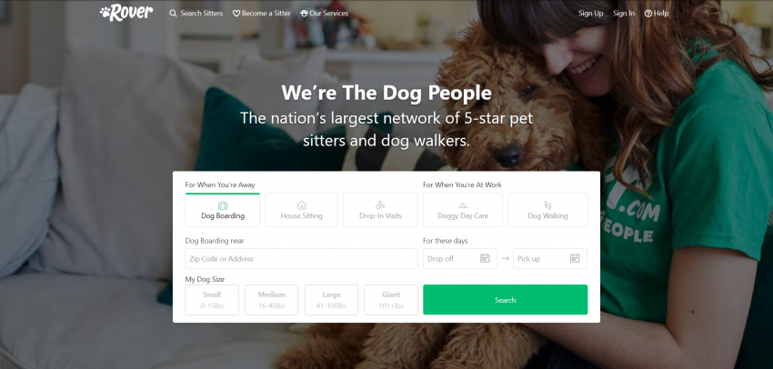773x369 pixels.
Task: Select the Small 0-15lbs dog size
Action: click(x=212, y=300)
